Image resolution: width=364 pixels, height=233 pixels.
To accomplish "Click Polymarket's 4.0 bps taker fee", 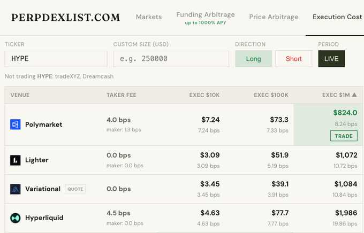I will click(x=119, y=120).
